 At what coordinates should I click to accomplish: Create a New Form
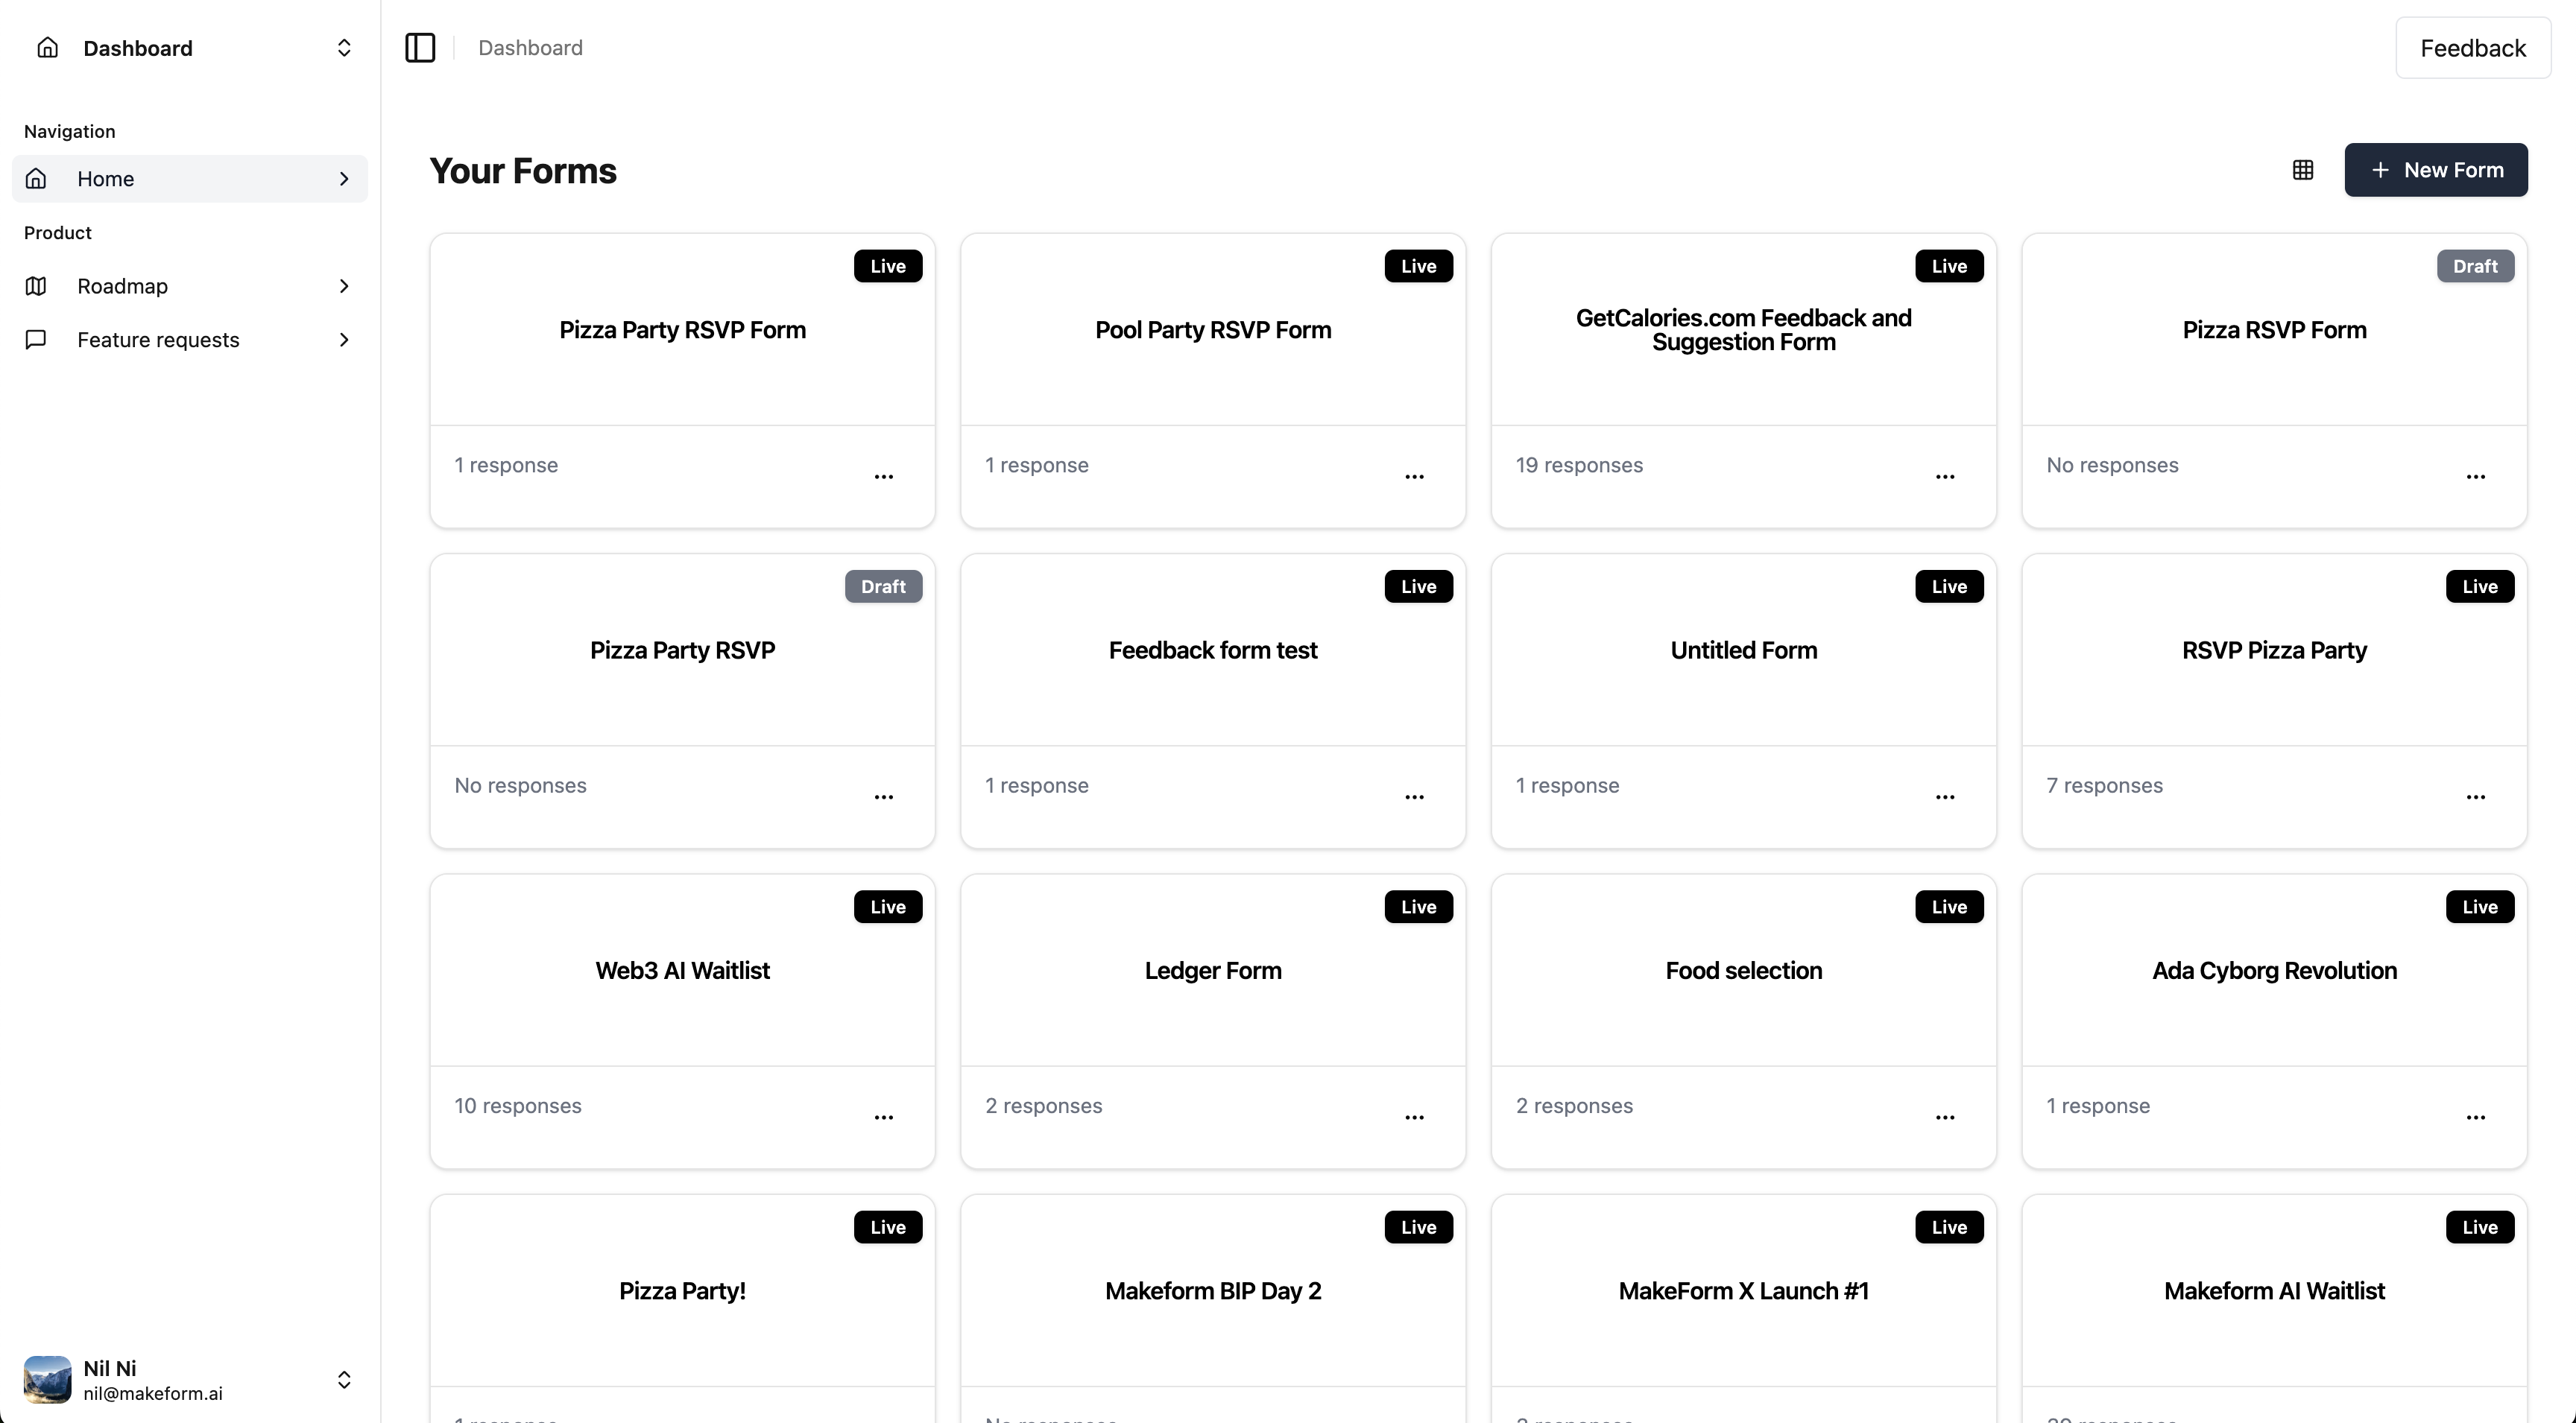click(2437, 170)
